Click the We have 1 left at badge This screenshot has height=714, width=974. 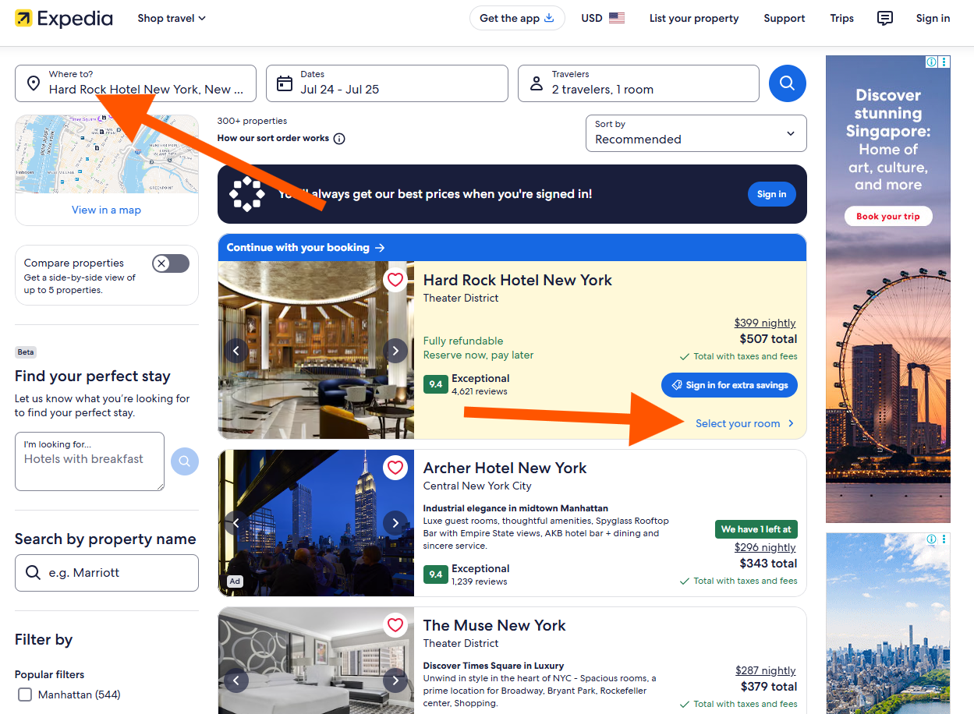point(756,529)
